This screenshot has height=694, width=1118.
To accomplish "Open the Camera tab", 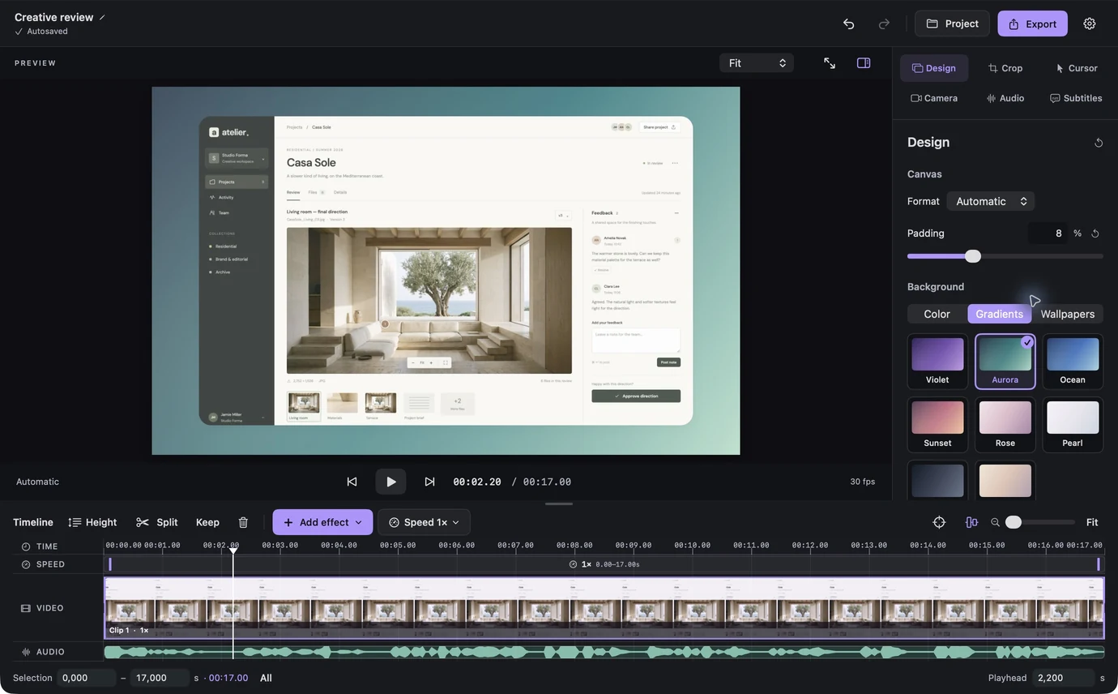I will coord(934,98).
